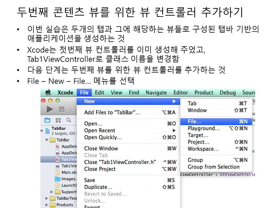This screenshot has width=277, height=208.
Task: Select the Main.storyboard file icon
Action: click(x=58, y=172)
